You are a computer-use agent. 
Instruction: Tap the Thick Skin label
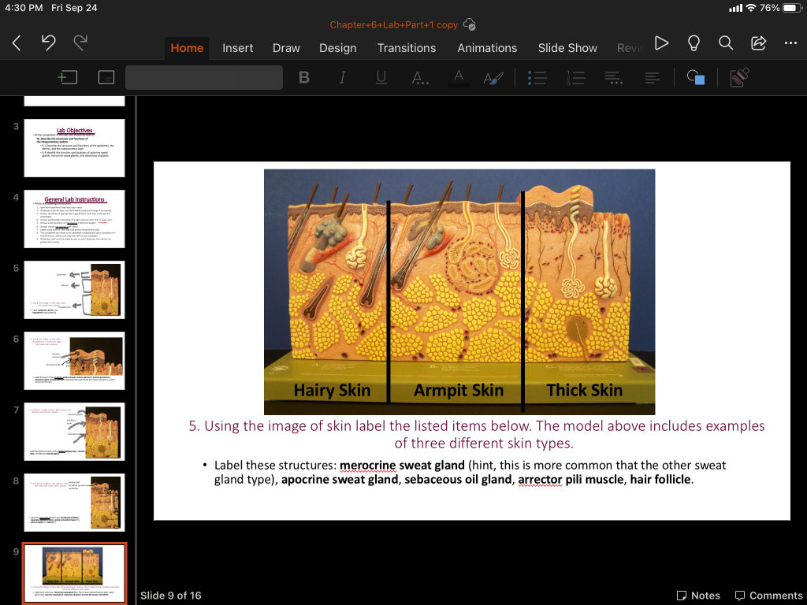(x=585, y=391)
